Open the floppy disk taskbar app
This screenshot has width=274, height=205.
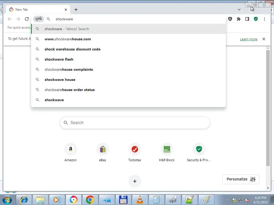123,200
